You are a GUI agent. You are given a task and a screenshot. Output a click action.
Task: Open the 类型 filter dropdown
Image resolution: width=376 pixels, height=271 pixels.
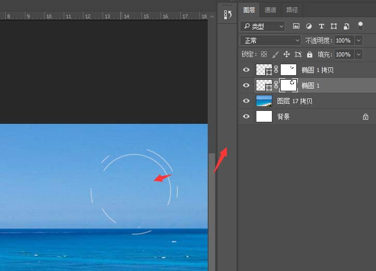coord(263,26)
